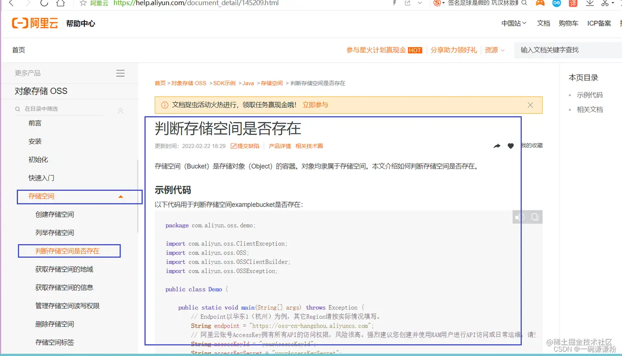Select the 判断存储空间是否存在 sidebar item
Image resolution: width=622 pixels, height=356 pixels.
tap(67, 251)
